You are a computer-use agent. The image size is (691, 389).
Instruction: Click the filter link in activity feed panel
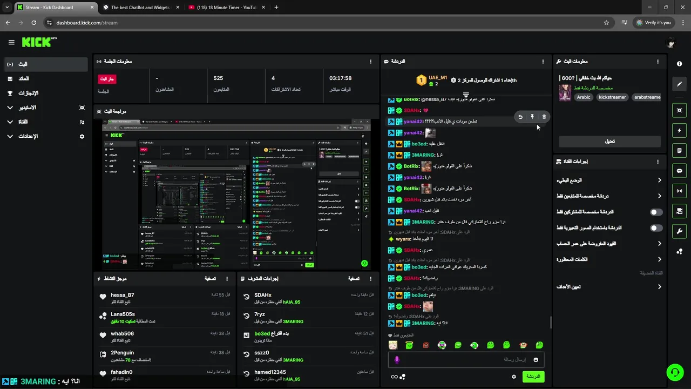pyautogui.click(x=211, y=279)
